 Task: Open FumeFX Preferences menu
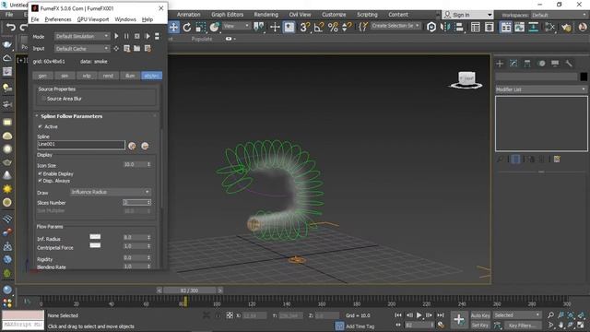(x=58, y=19)
